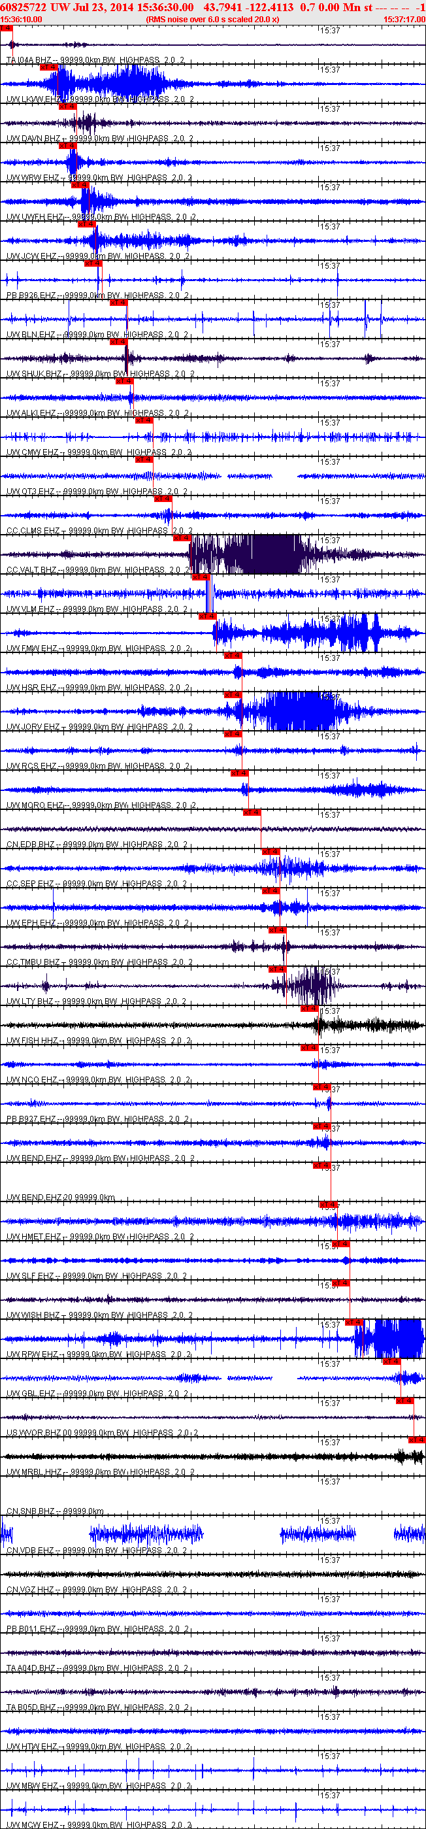Viewport: 426px width, 1829px height.
Task: Click red pick marker on UW LKW trace
Action: point(48,67)
